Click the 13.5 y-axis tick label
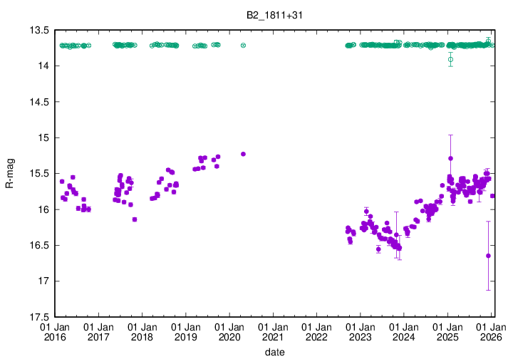Screen dimensions: 513x359 (38, 31)
